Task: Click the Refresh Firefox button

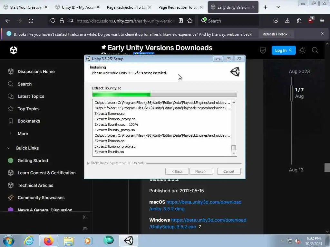Action: [276, 34]
